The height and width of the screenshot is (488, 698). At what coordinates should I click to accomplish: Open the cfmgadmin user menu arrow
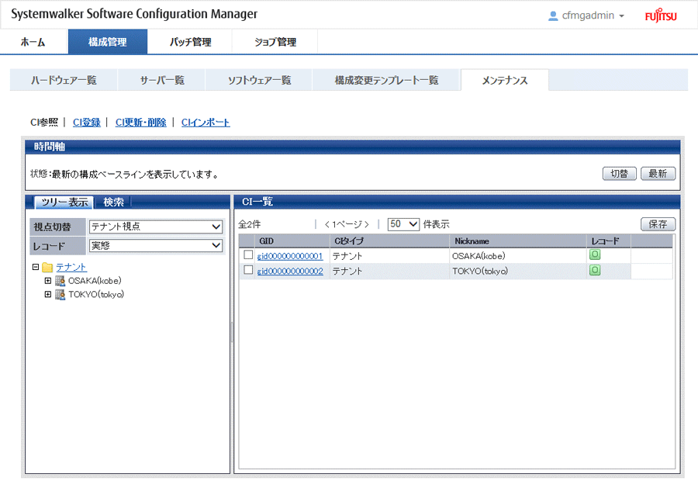(621, 16)
